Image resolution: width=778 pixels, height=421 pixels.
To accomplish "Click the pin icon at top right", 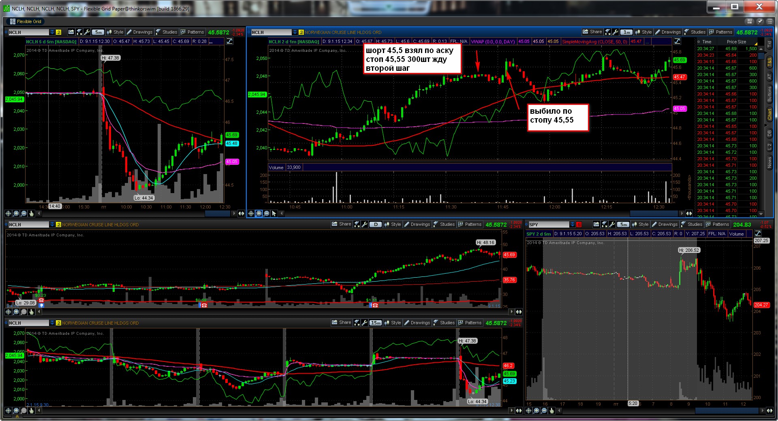I will (760, 21).
